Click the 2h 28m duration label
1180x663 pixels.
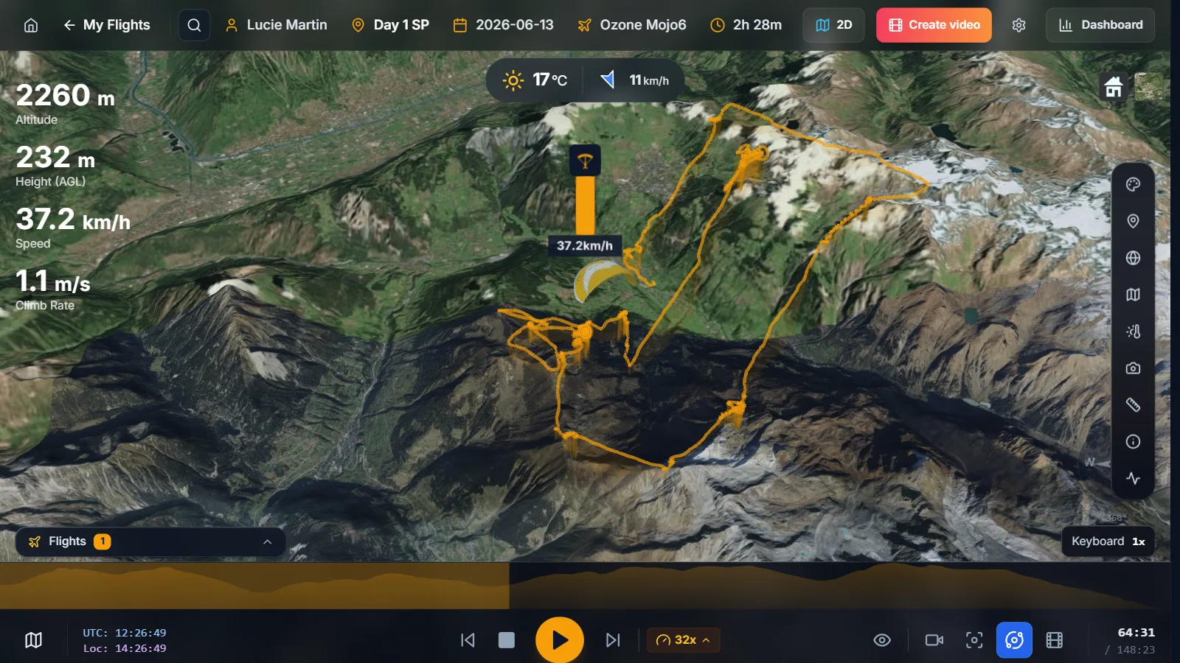click(x=746, y=25)
